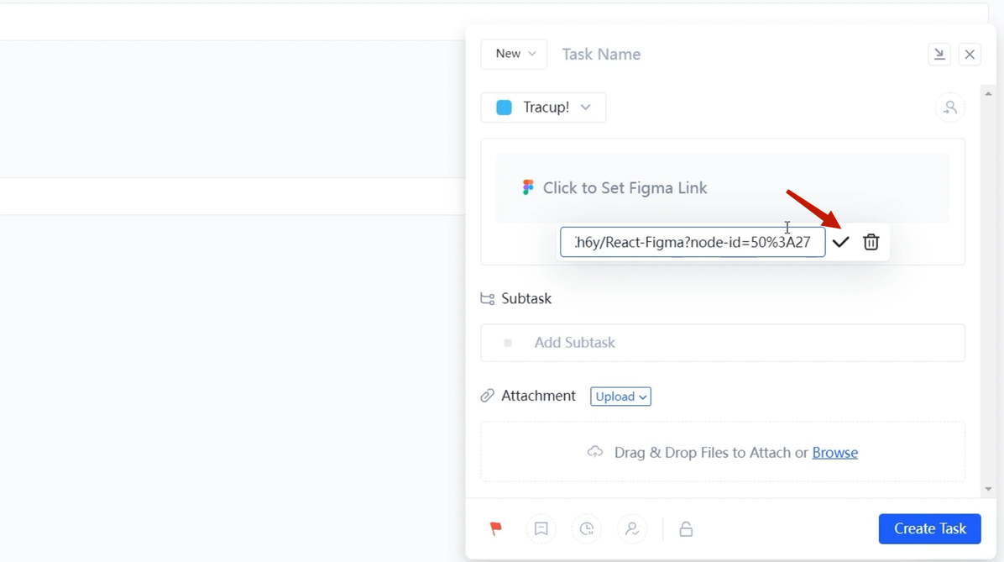
Task: Click the footer person-with-checkmark icon
Action: [x=632, y=528]
